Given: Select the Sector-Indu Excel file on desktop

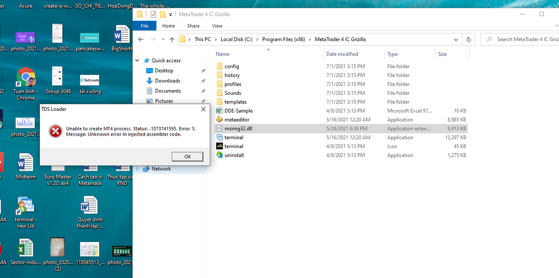Looking at the screenshot, I should point(26,252).
